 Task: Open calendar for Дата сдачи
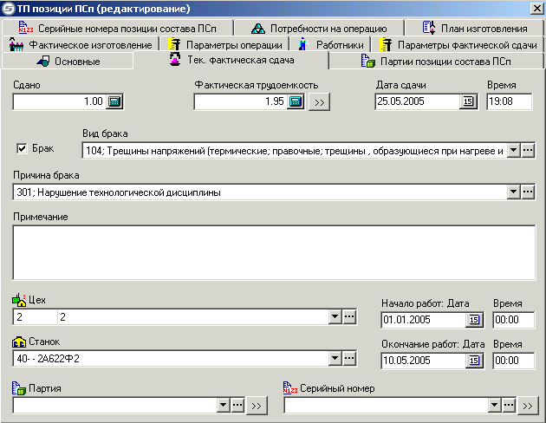[x=468, y=101]
